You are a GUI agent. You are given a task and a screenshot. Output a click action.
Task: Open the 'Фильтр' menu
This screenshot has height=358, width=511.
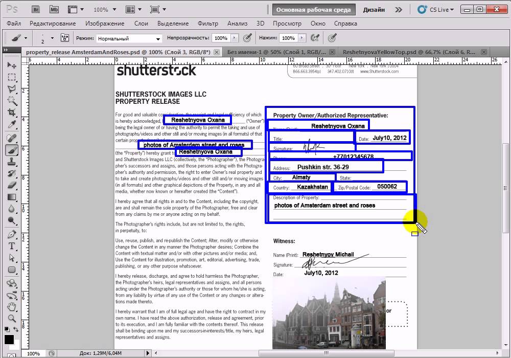pyautogui.click(x=208, y=24)
